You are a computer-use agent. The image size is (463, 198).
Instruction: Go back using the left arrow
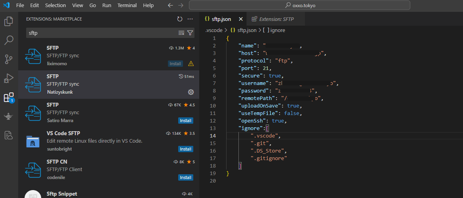[x=170, y=5]
